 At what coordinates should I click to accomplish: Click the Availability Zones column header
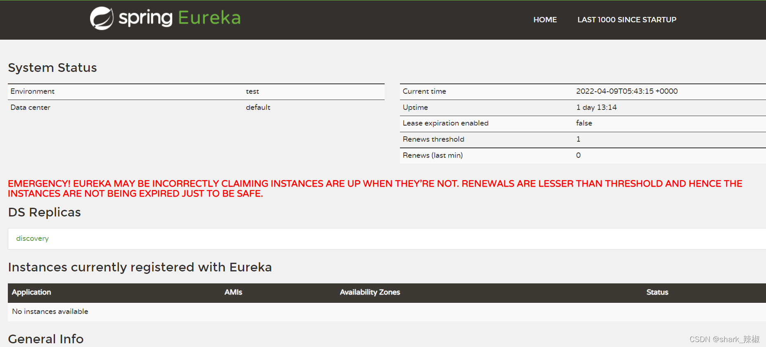(370, 292)
